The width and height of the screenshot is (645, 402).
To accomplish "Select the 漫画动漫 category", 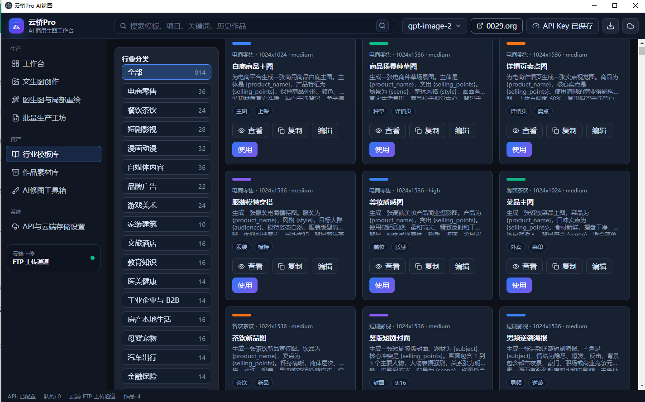I will [167, 148].
